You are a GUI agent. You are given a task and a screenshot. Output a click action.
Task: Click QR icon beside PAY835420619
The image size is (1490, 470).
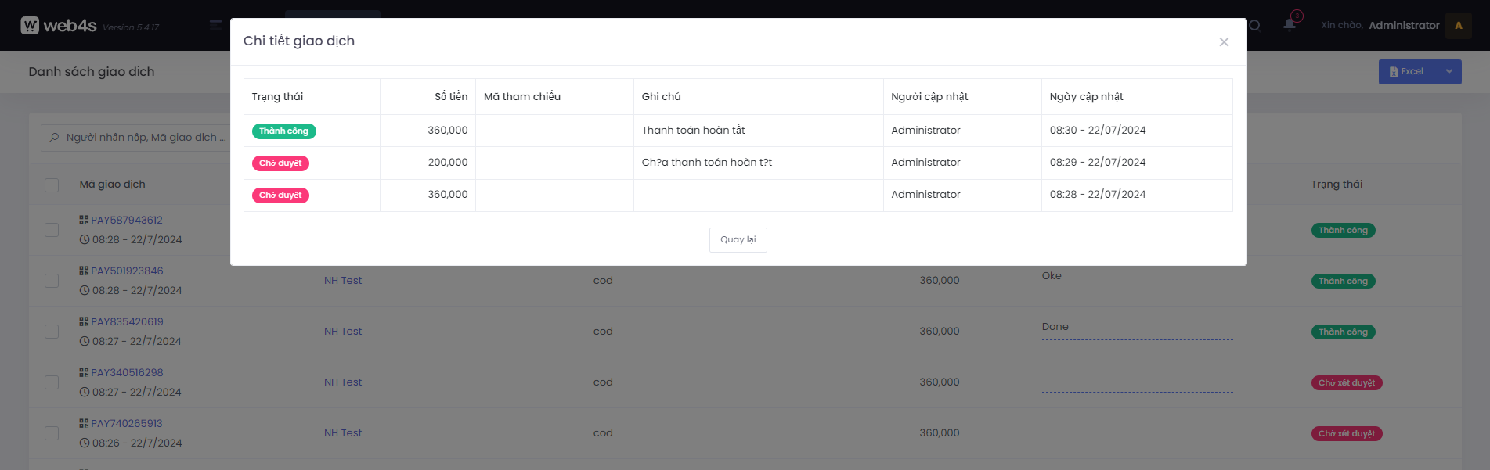point(84,321)
